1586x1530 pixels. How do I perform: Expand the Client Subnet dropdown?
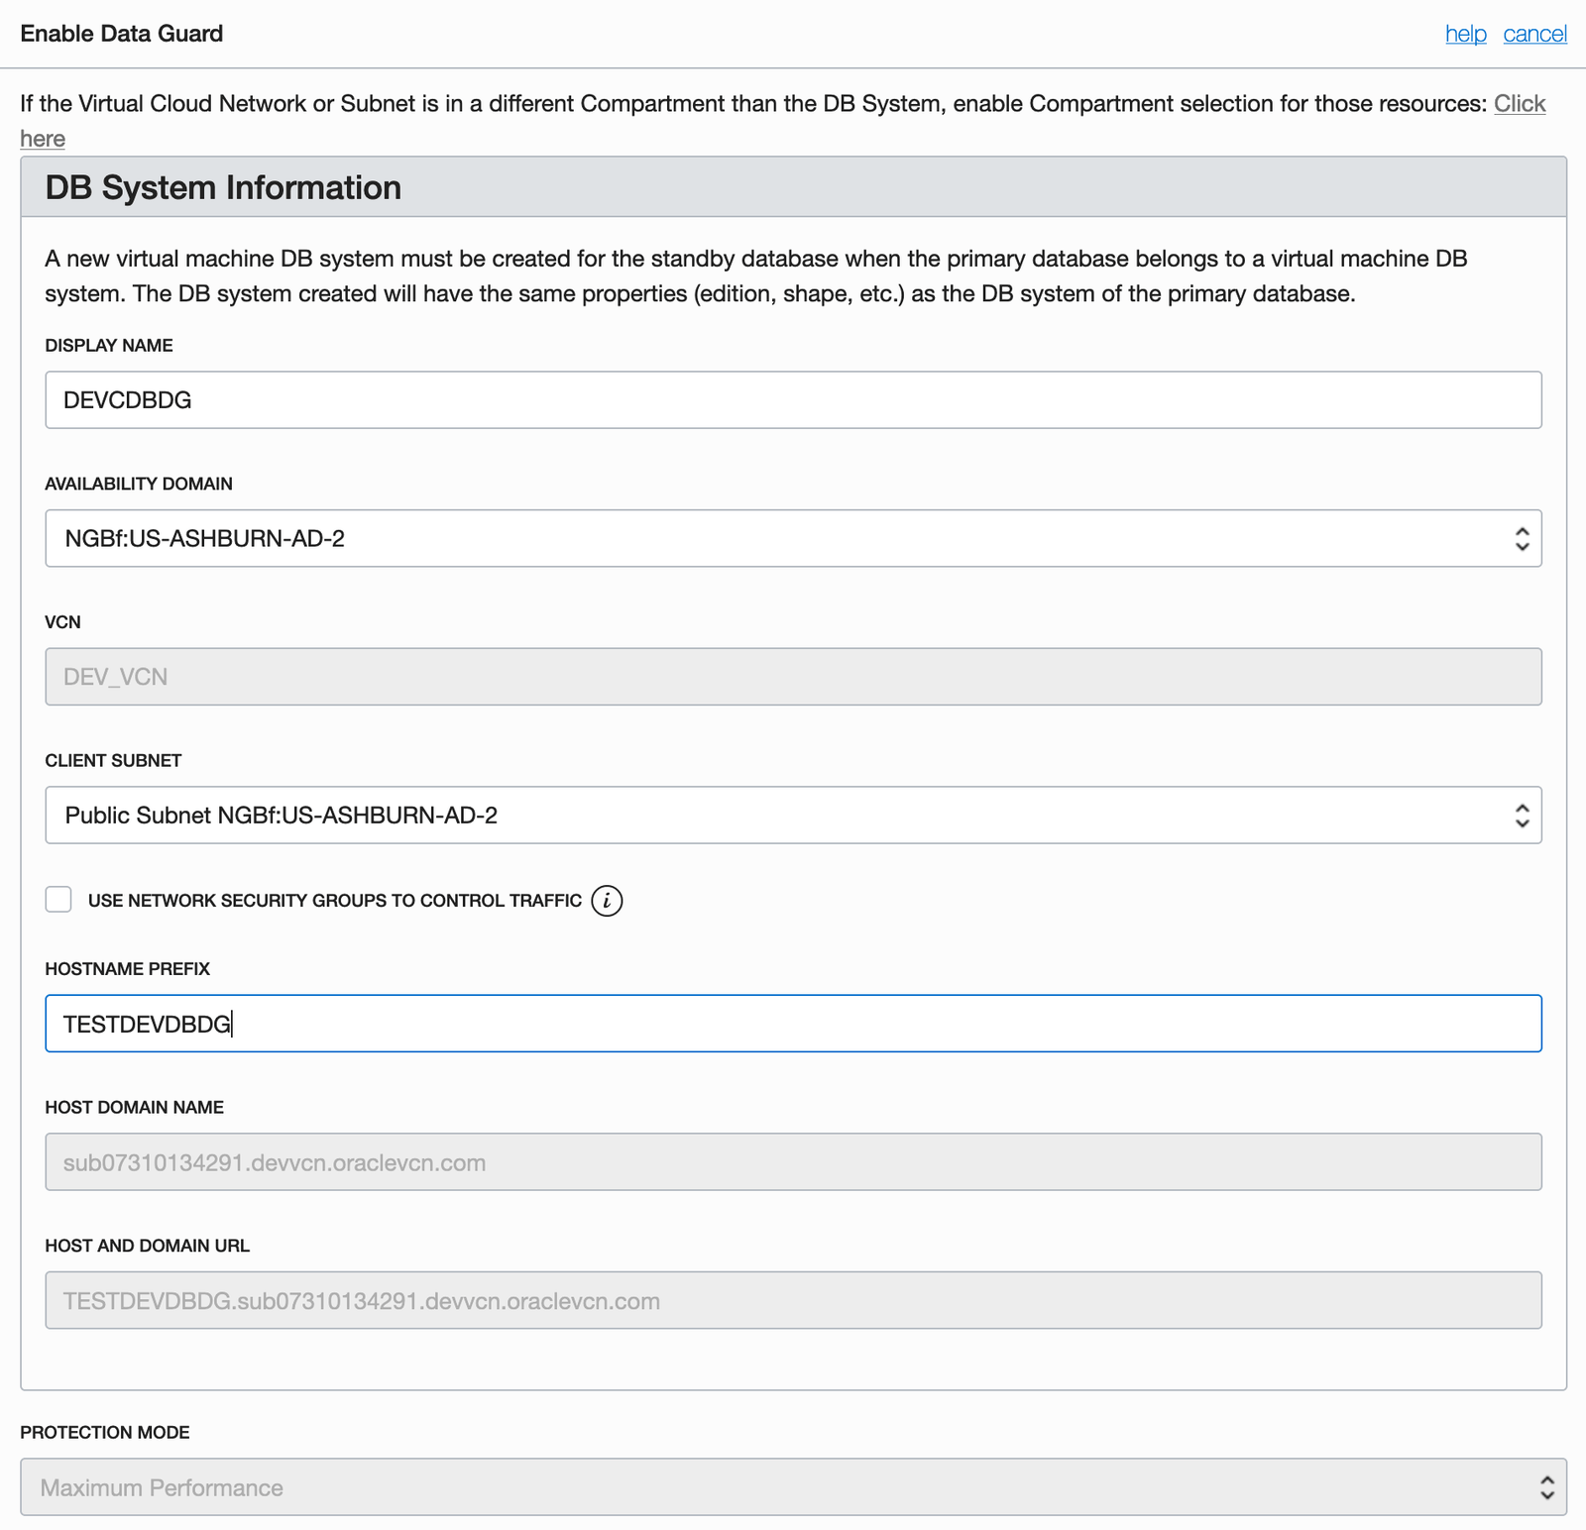click(793, 816)
